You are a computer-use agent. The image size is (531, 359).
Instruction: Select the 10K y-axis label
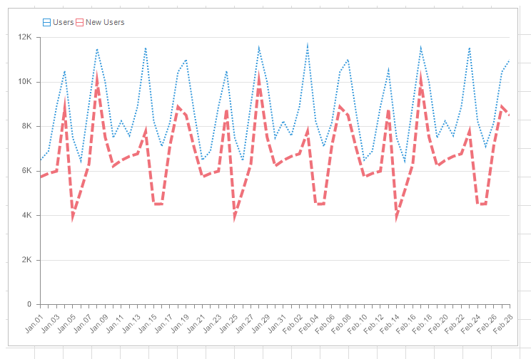[x=25, y=82]
